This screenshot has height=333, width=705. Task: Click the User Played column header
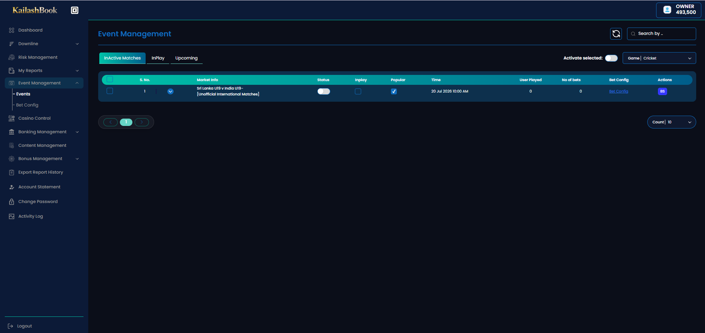pos(531,80)
